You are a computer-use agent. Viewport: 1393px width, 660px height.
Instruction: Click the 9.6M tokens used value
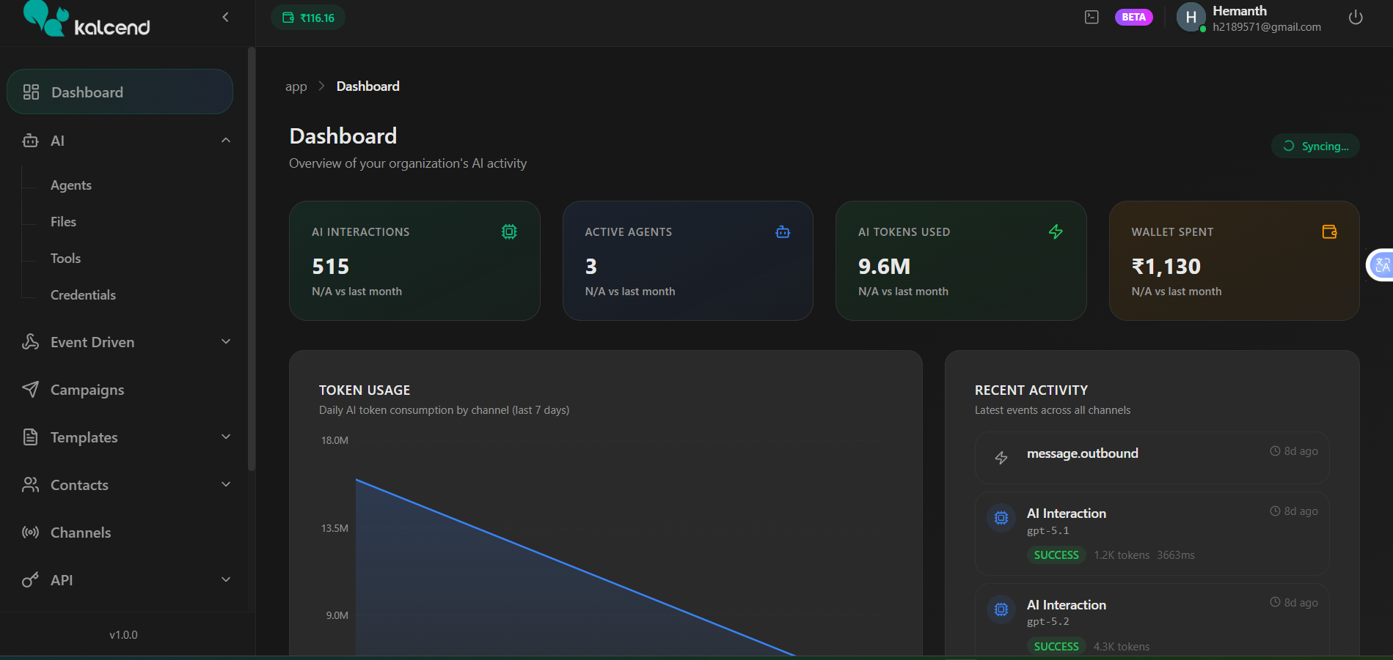[884, 267]
